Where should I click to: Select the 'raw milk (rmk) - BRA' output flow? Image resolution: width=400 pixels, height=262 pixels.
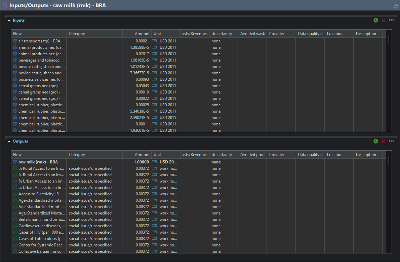pyautogui.click(x=38, y=162)
